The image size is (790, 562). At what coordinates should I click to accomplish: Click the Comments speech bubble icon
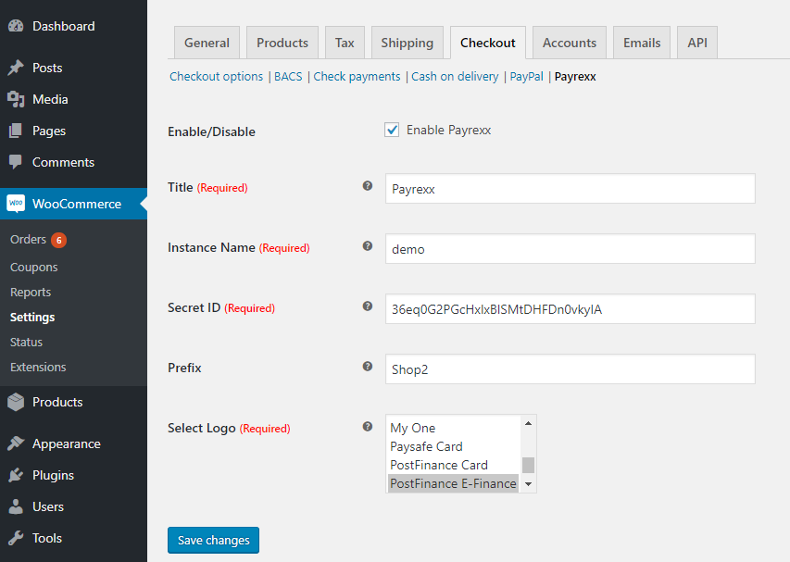(x=16, y=162)
